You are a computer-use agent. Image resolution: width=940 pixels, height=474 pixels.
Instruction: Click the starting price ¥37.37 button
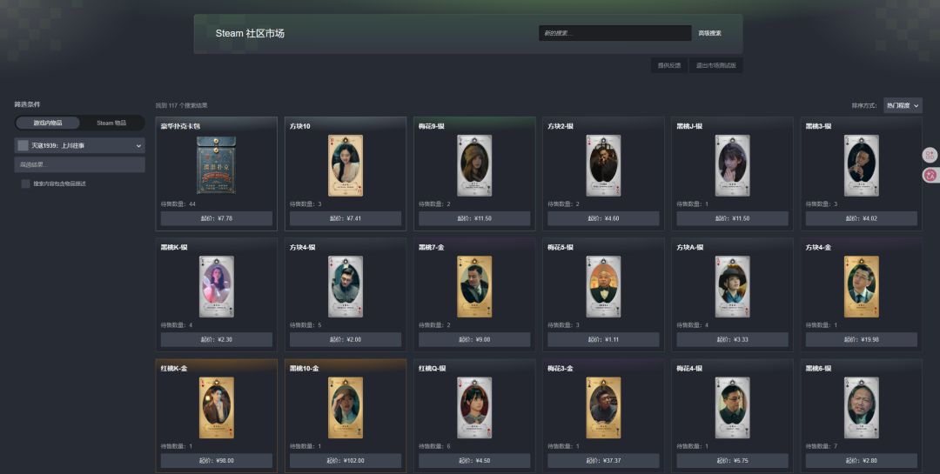pyautogui.click(x=603, y=460)
